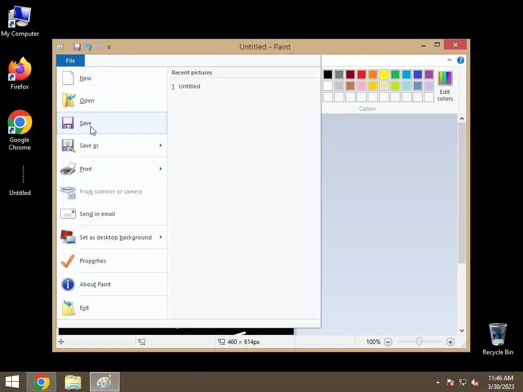The image size is (523, 392).
Task: Open the Recycle Bin icon
Action: point(497,339)
